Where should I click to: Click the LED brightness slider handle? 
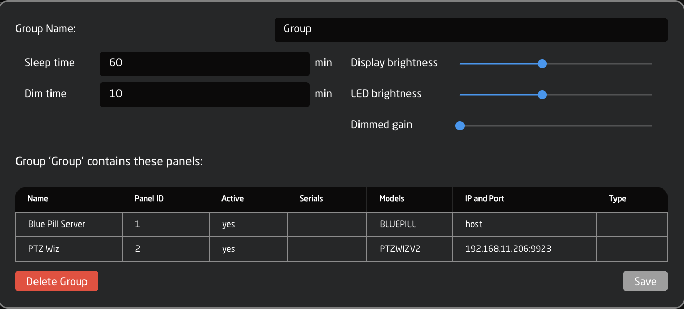(x=542, y=95)
